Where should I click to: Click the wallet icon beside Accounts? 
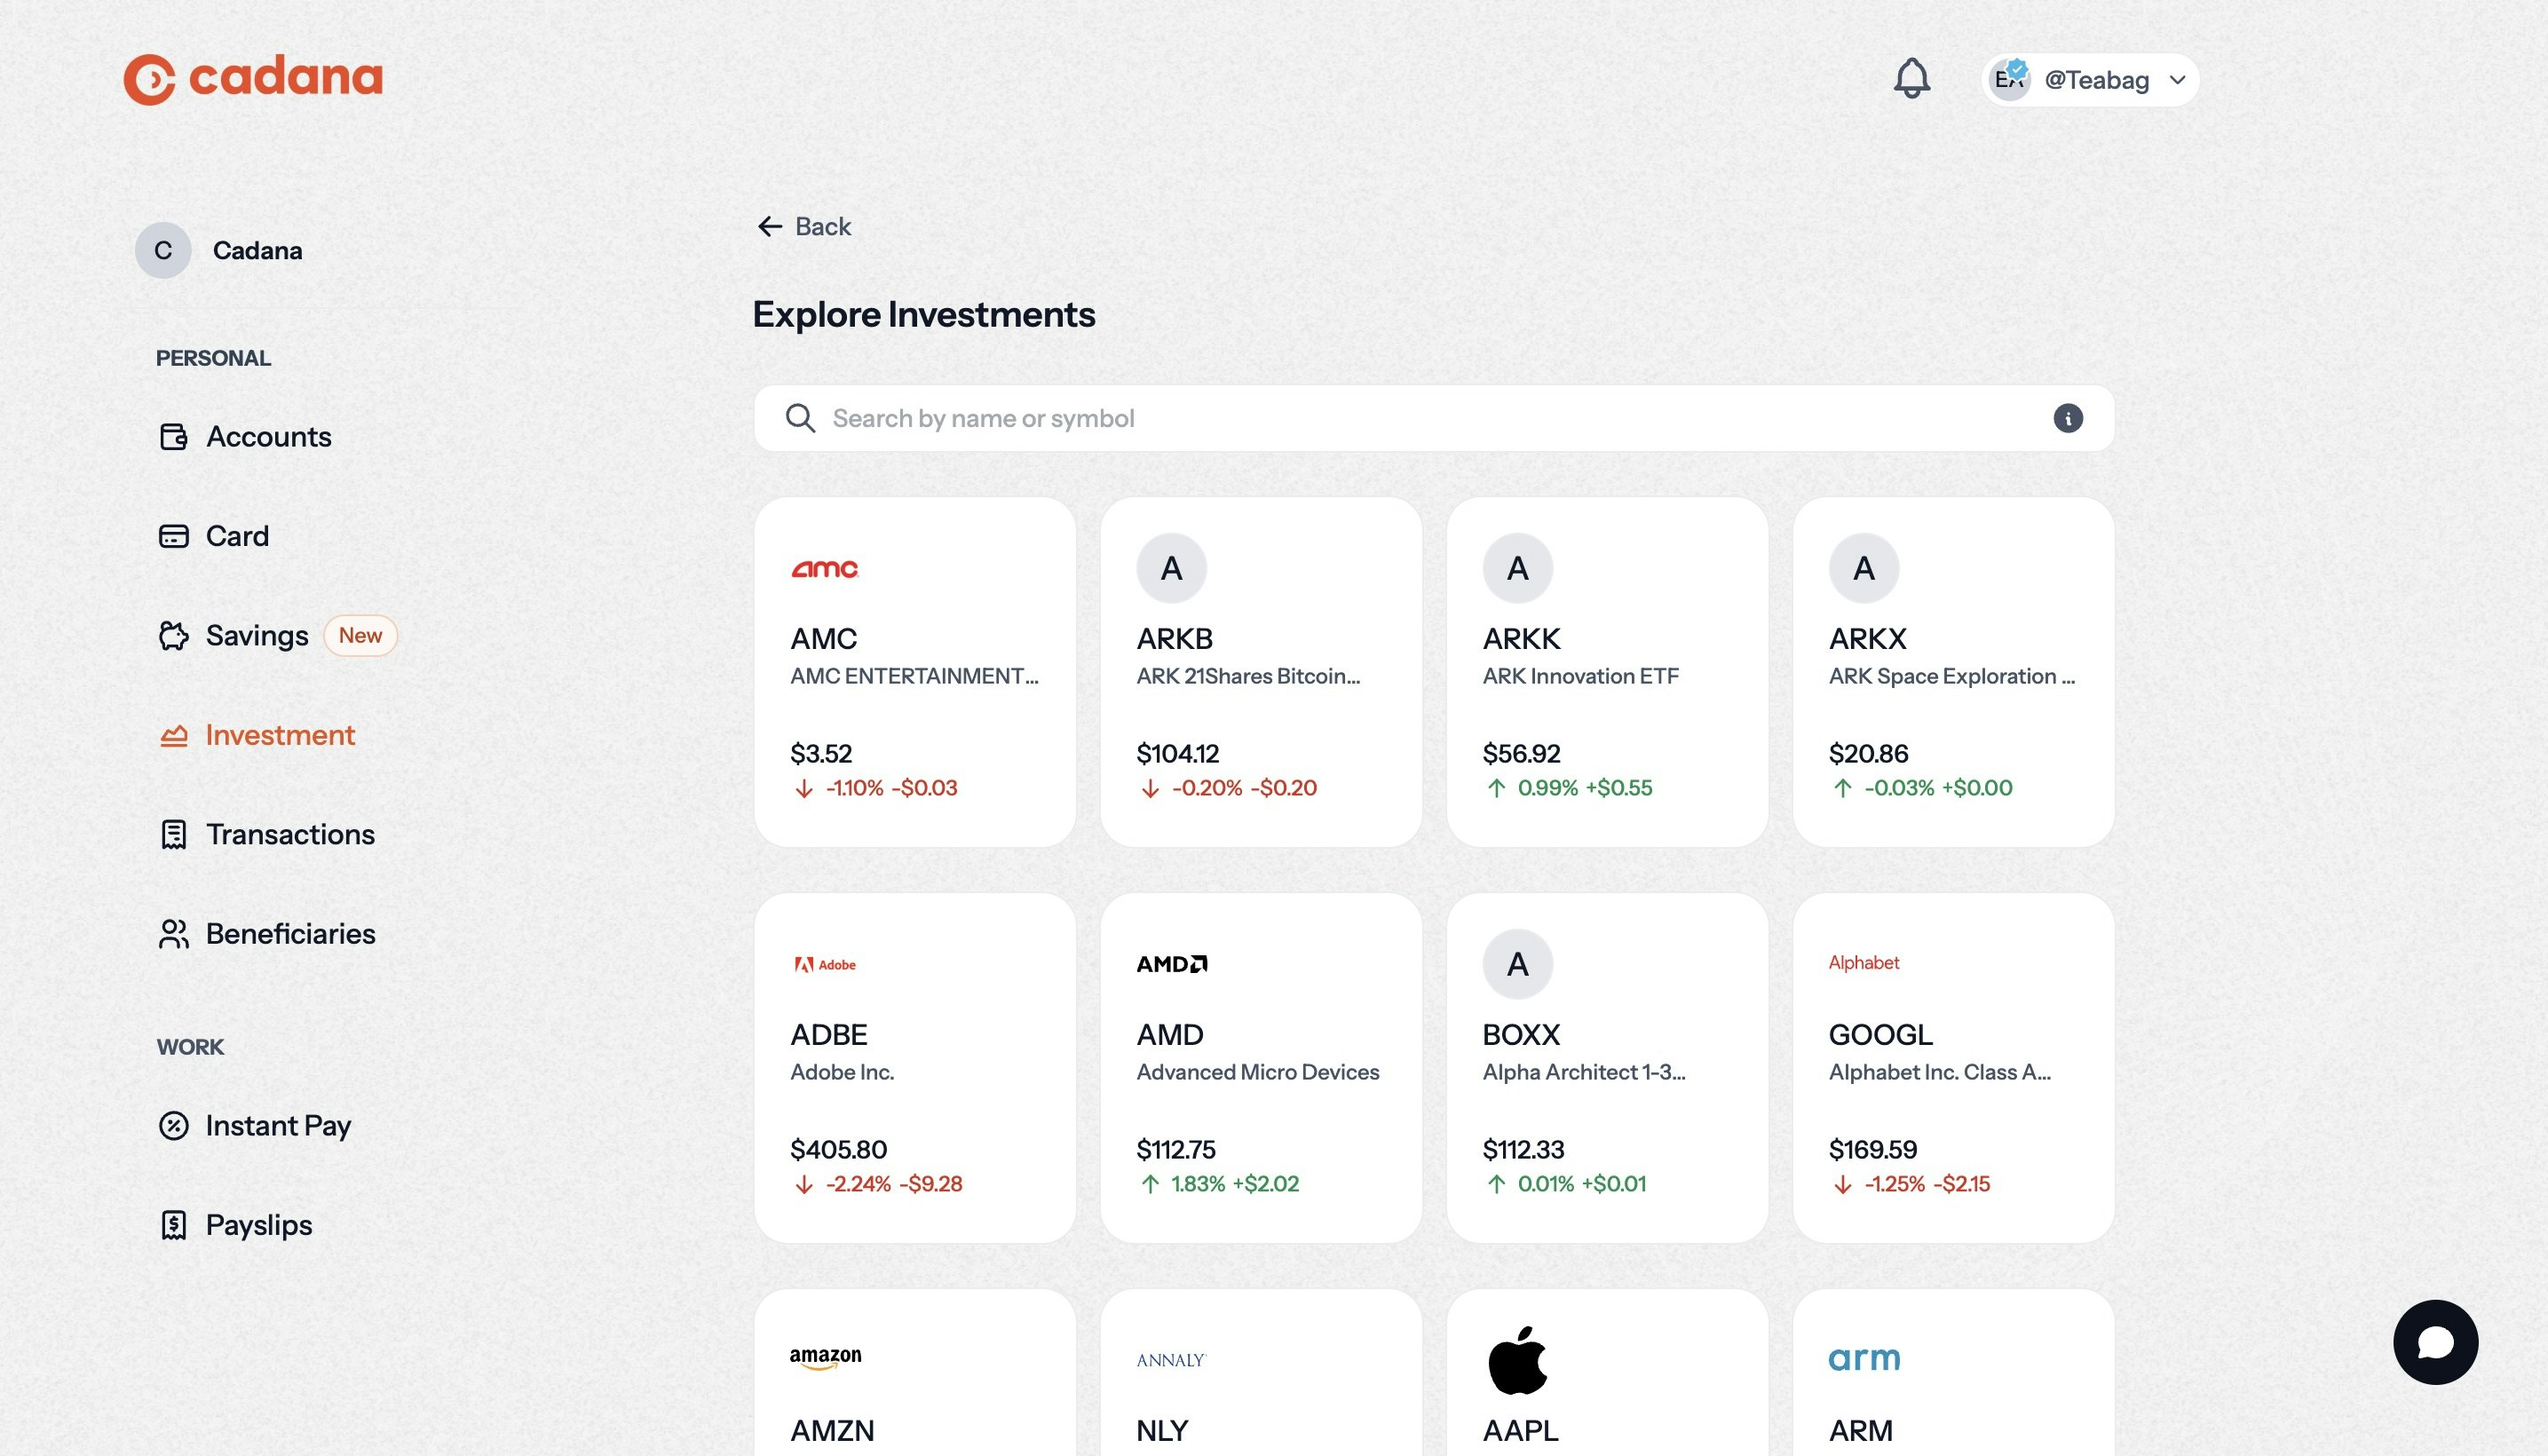pos(173,437)
